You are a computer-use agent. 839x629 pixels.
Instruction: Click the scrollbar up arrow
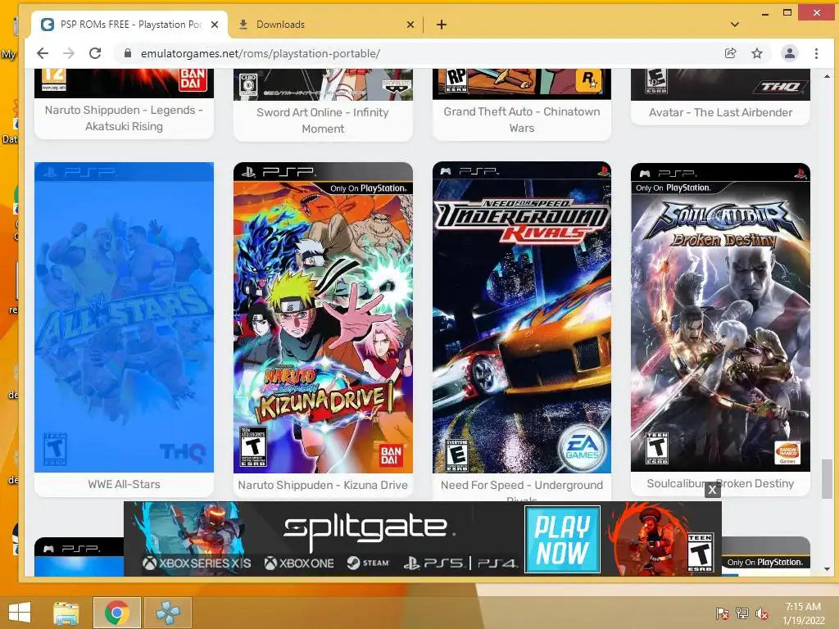[x=828, y=76]
